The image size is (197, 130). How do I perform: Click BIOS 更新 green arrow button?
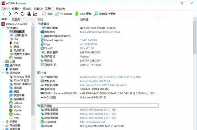(83, 14)
